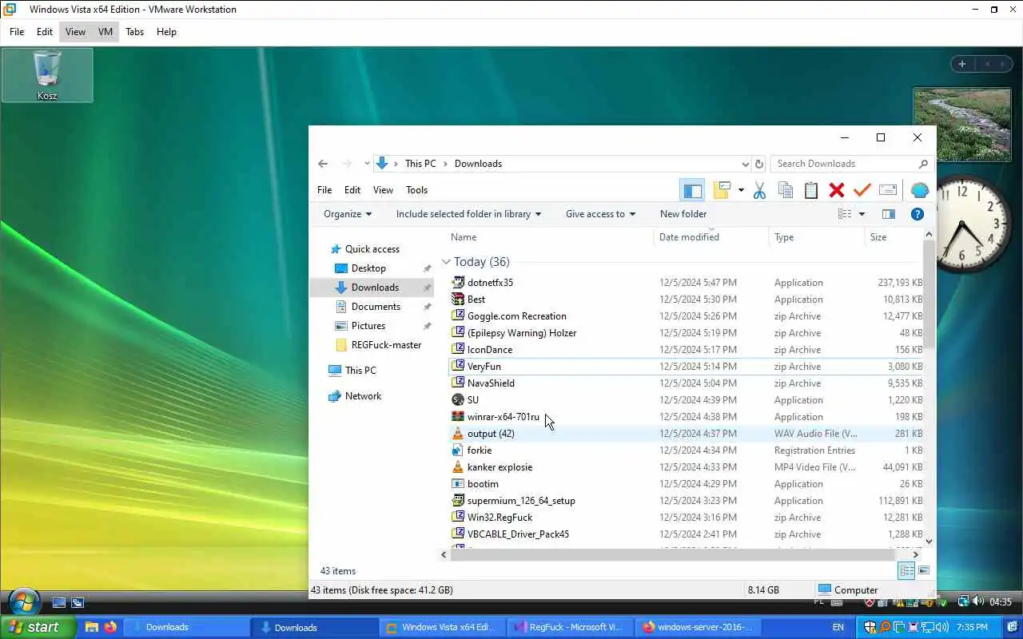Select Desktop in navigation pane
Viewport: 1023px width, 639px height.
(368, 268)
